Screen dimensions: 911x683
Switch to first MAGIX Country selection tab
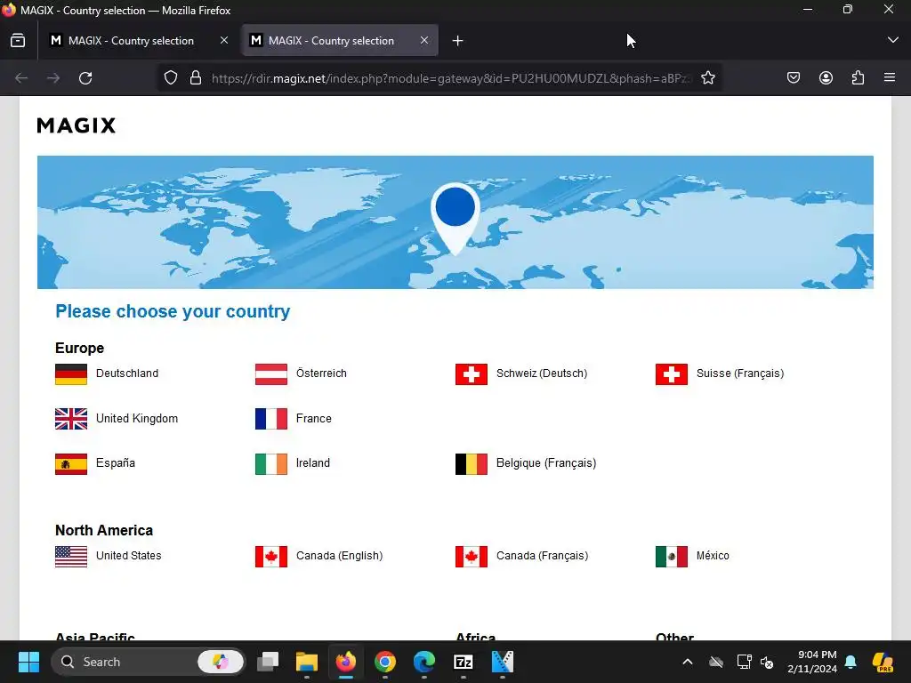[x=131, y=41]
